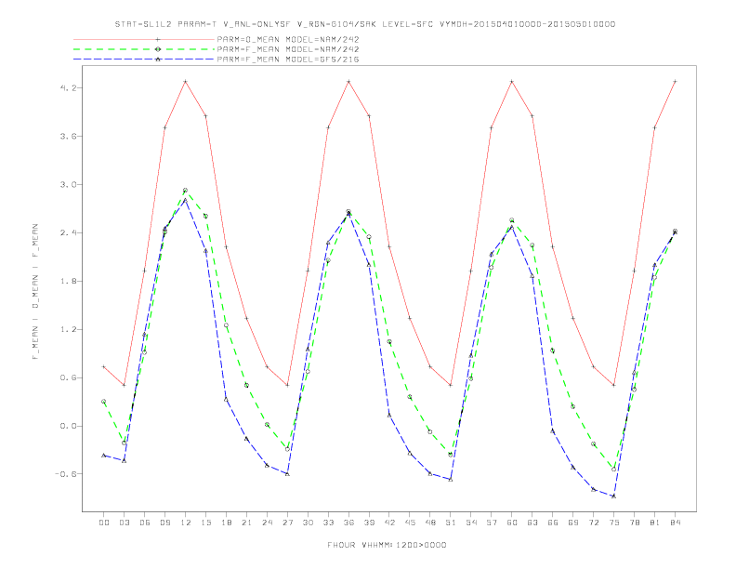Click x-axis tick label 15

tap(205, 523)
